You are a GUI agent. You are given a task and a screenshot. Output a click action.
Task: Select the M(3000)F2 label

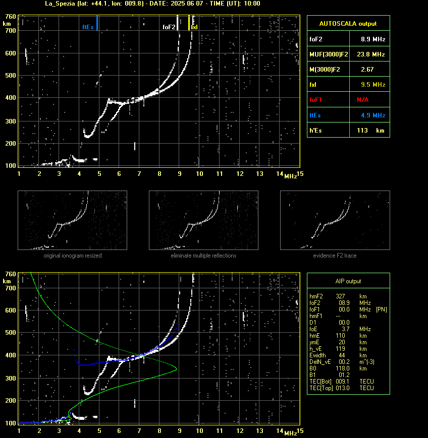325,70
